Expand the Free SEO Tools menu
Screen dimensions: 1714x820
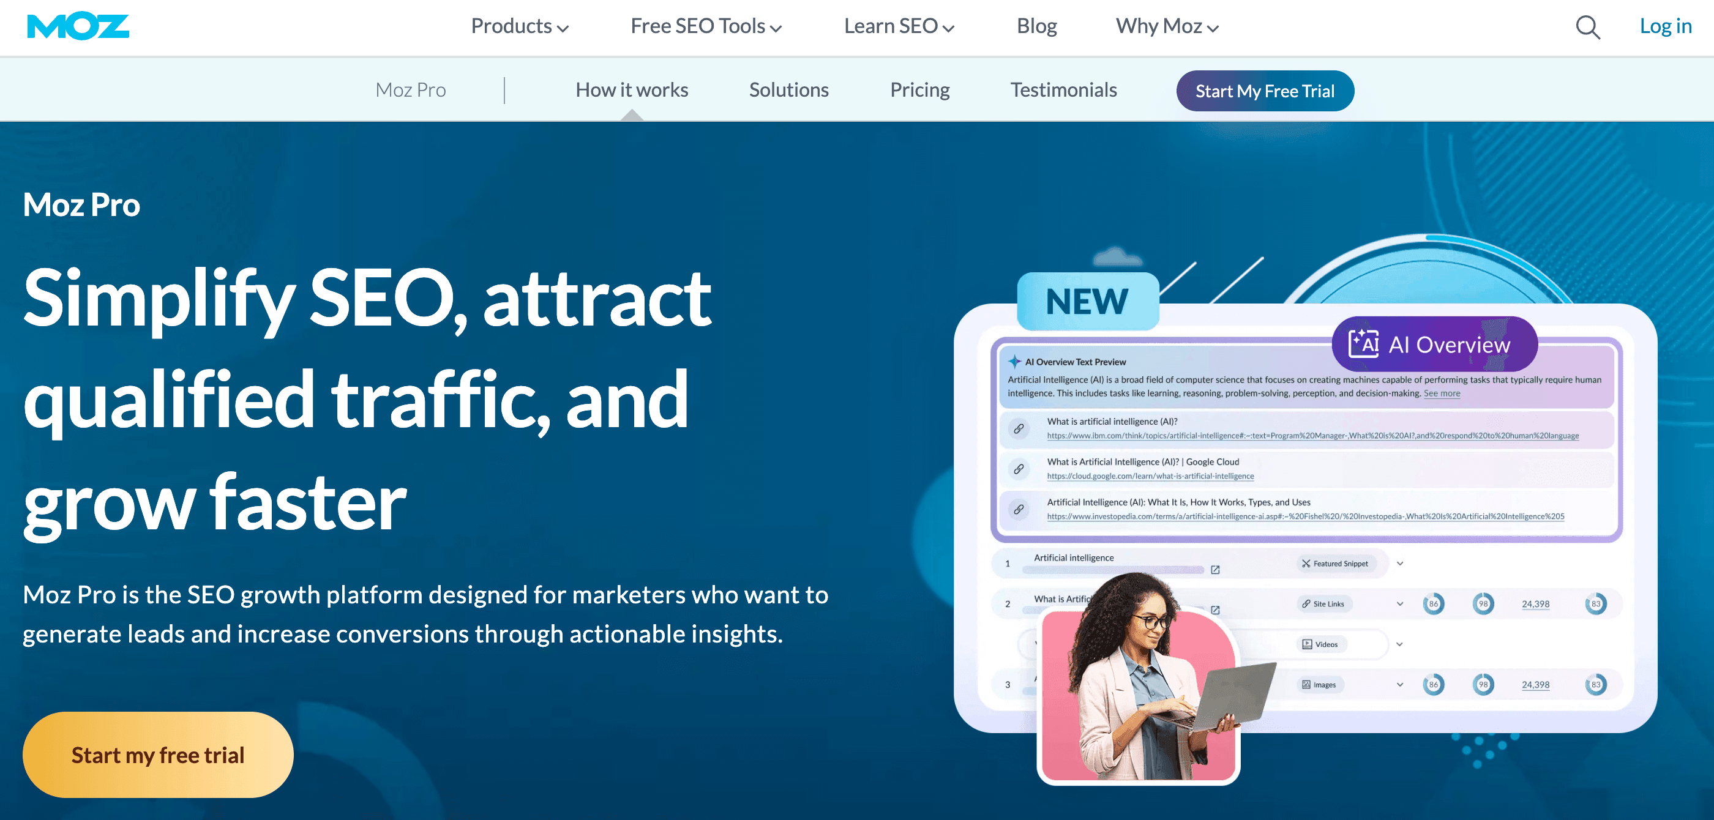point(706,26)
